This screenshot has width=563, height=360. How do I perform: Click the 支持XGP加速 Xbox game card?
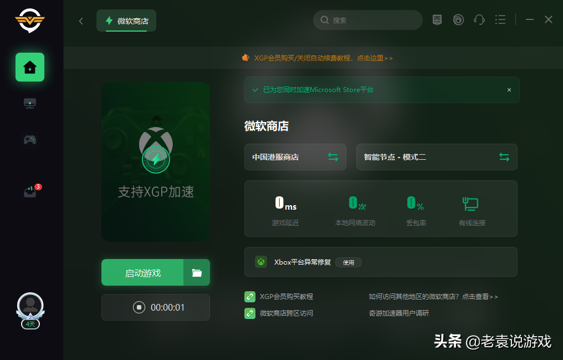click(156, 161)
